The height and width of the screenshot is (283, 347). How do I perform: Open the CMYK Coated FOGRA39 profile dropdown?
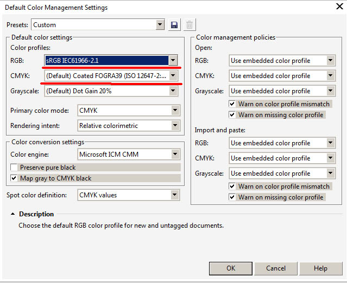click(x=111, y=76)
